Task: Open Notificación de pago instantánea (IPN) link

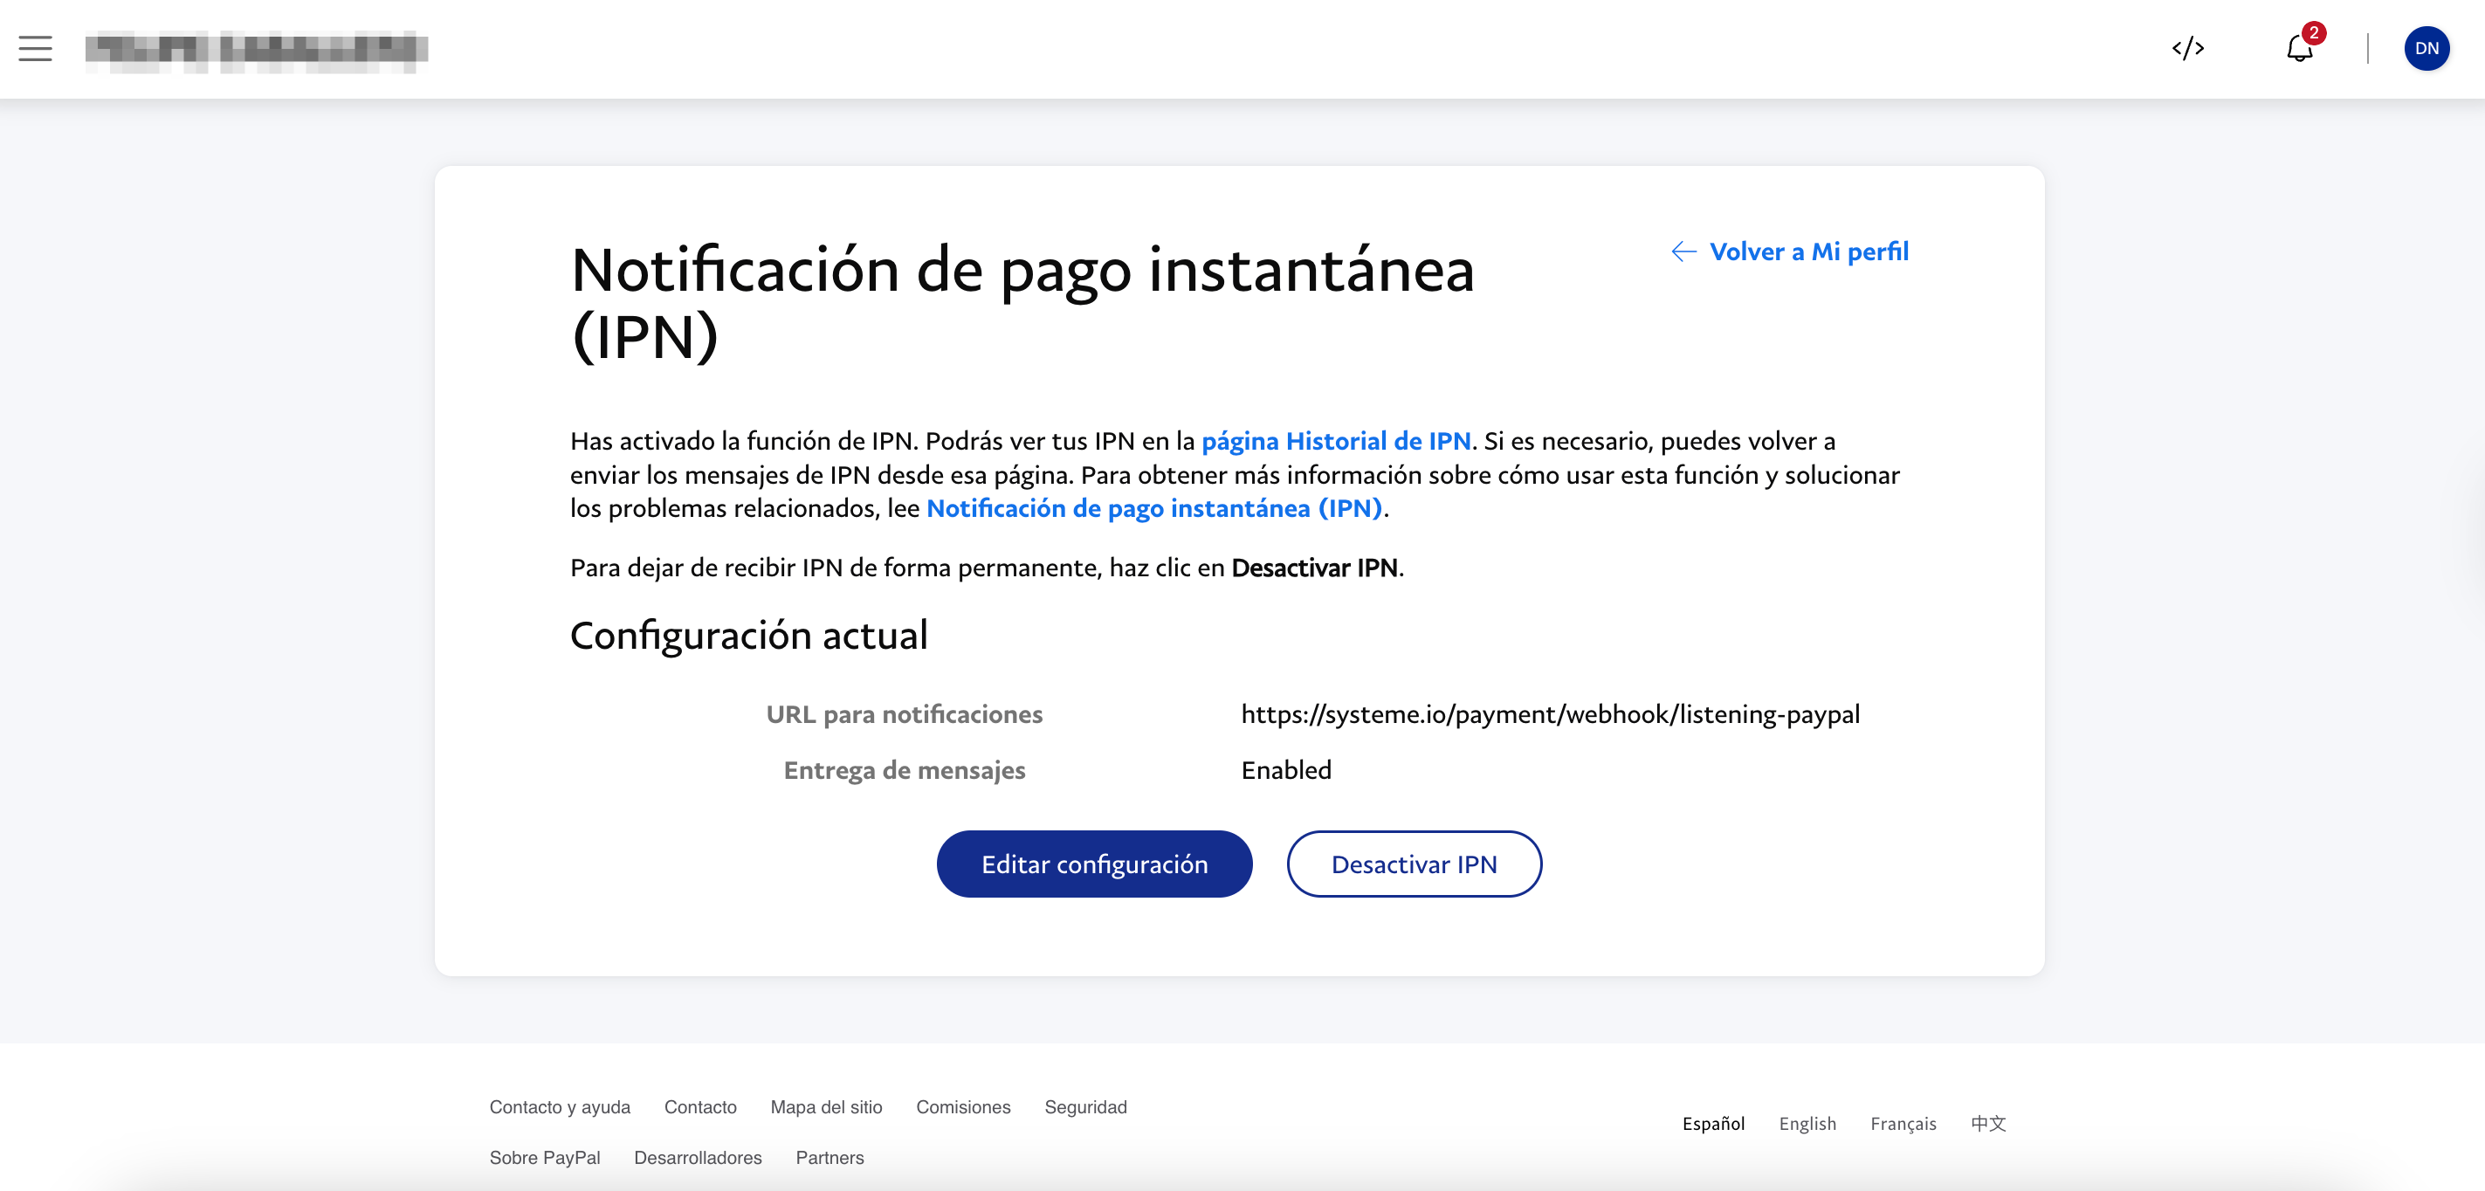Action: click(1153, 508)
